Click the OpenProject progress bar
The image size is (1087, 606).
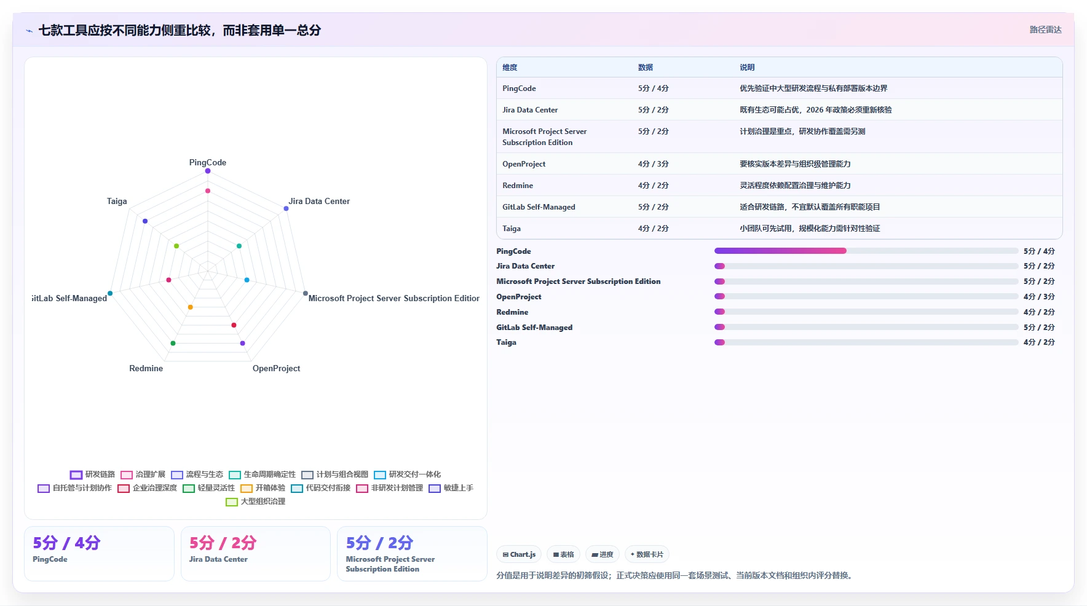[866, 297]
